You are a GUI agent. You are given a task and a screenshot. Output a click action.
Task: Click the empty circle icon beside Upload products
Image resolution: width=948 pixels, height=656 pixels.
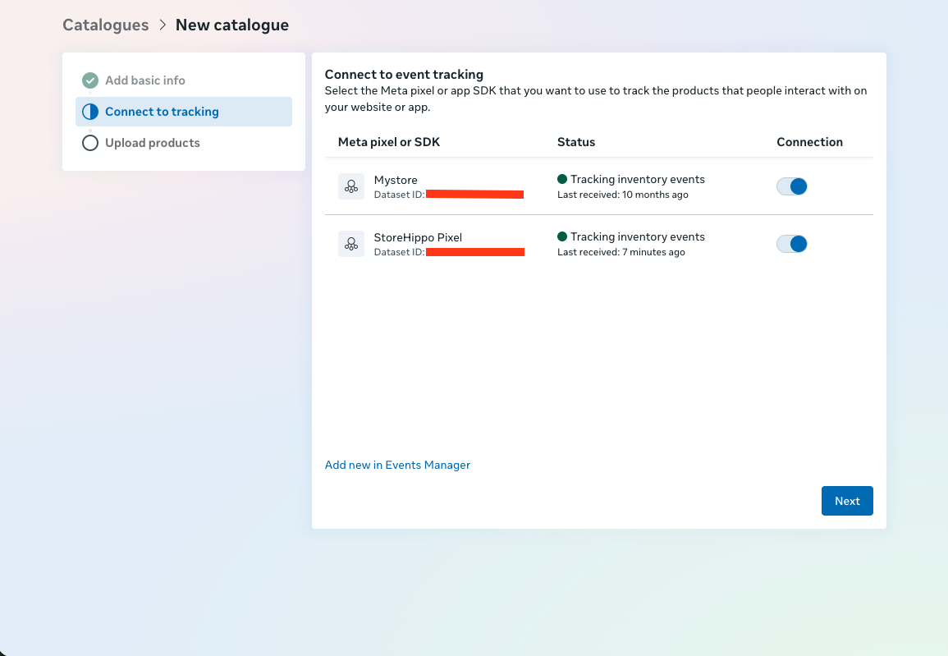pyautogui.click(x=90, y=143)
